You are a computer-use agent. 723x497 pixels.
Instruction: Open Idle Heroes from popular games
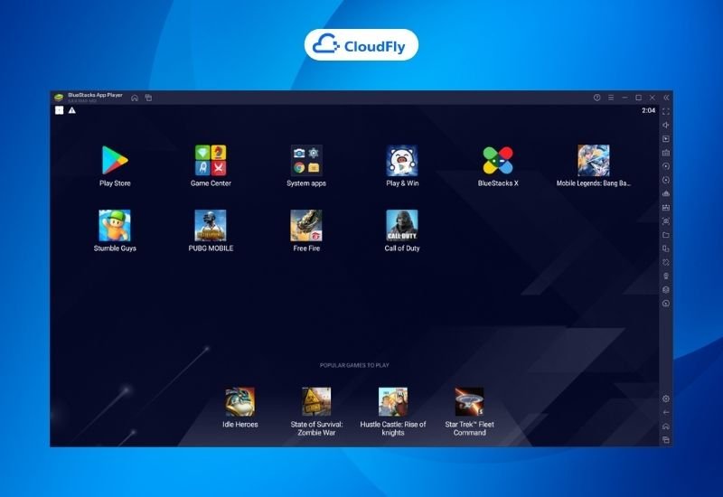tap(240, 401)
